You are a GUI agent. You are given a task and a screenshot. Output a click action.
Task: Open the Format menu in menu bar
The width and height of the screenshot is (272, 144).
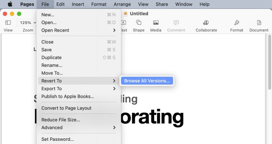[x=99, y=4]
